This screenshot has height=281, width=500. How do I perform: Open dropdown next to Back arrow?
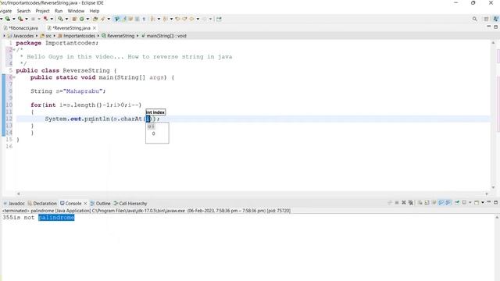pyautogui.click(x=198, y=19)
